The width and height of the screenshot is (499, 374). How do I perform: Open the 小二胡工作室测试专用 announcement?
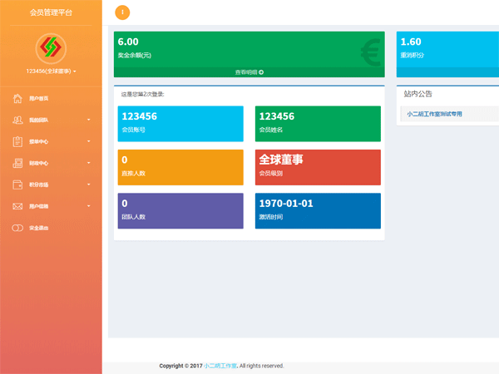[x=433, y=114]
